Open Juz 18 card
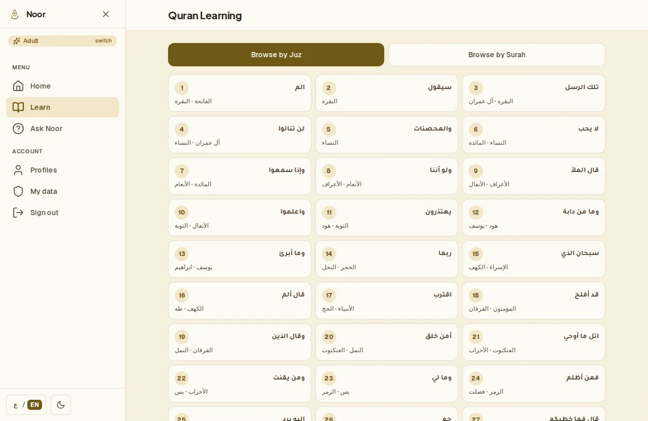Image resolution: width=648 pixels, height=421 pixels. coord(534,301)
